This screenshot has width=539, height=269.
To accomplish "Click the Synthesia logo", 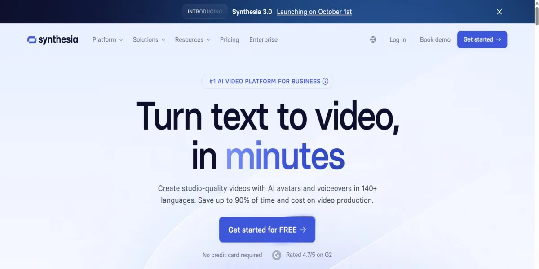I will [x=53, y=39].
